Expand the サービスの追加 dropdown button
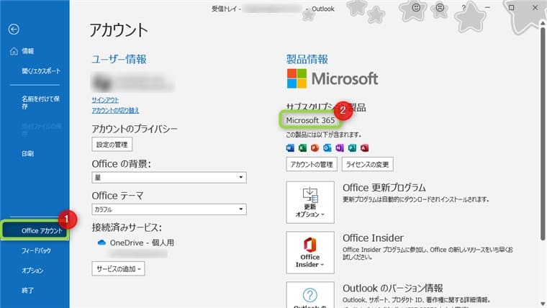 coord(118,269)
